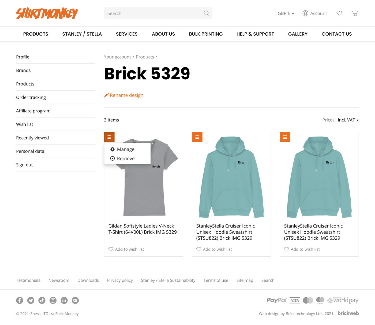Viewport: 375px width, 325px height.
Task: Expand the GBP £ currency dropdown
Action: (286, 13)
